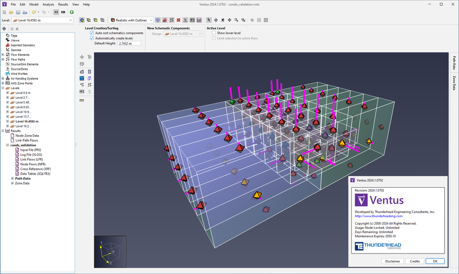Create a new model file

pyautogui.click(x=4, y=12)
